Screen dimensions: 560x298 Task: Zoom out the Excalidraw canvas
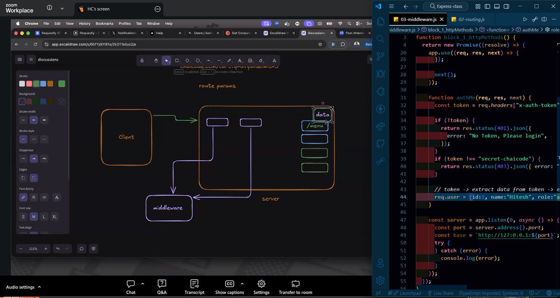pyautogui.click(x=21, y=249)
